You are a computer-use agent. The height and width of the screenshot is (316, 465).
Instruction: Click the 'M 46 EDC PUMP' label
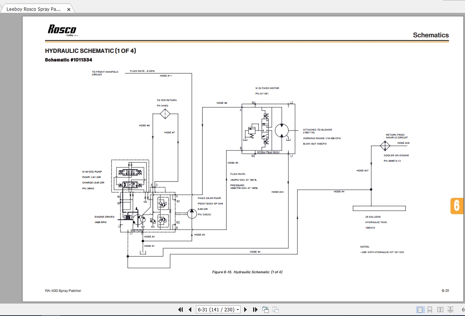92,172
